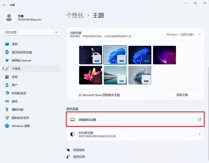Open 时间和语言 settings
This screenshot has width=209, height=163.
pos(31,93)
